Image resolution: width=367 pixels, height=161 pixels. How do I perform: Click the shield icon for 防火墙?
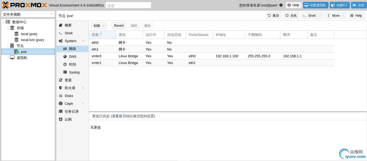[x=61, y=88]
